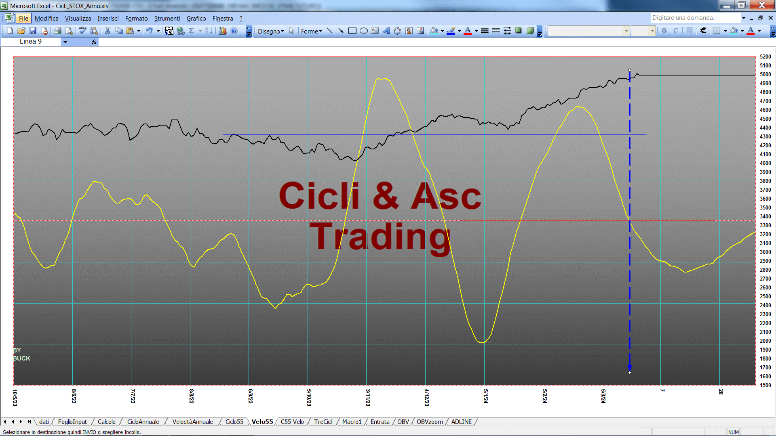Open a file with the folder icon

coord(21,31)
